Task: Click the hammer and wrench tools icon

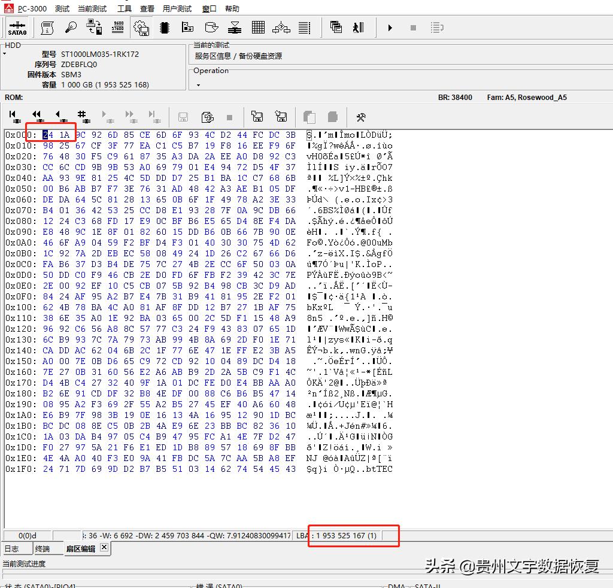Action: click(360, 117)
